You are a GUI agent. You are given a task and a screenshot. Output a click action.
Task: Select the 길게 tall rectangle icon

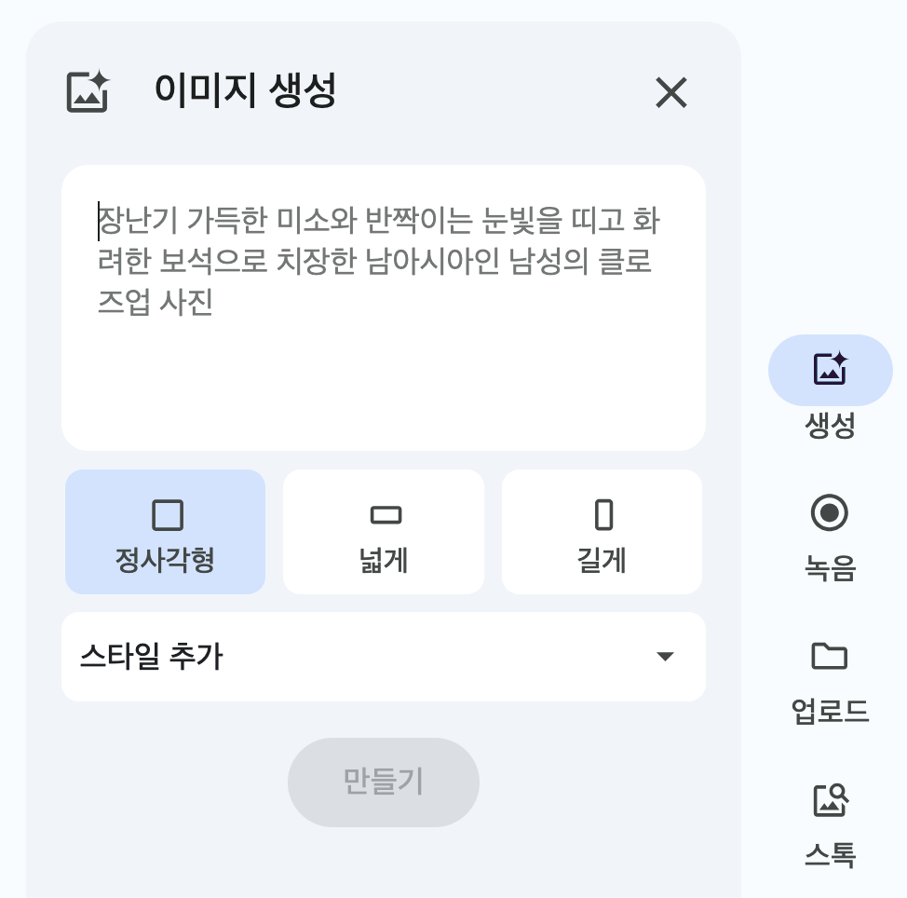pyautogui.click(x=603, y=515)
